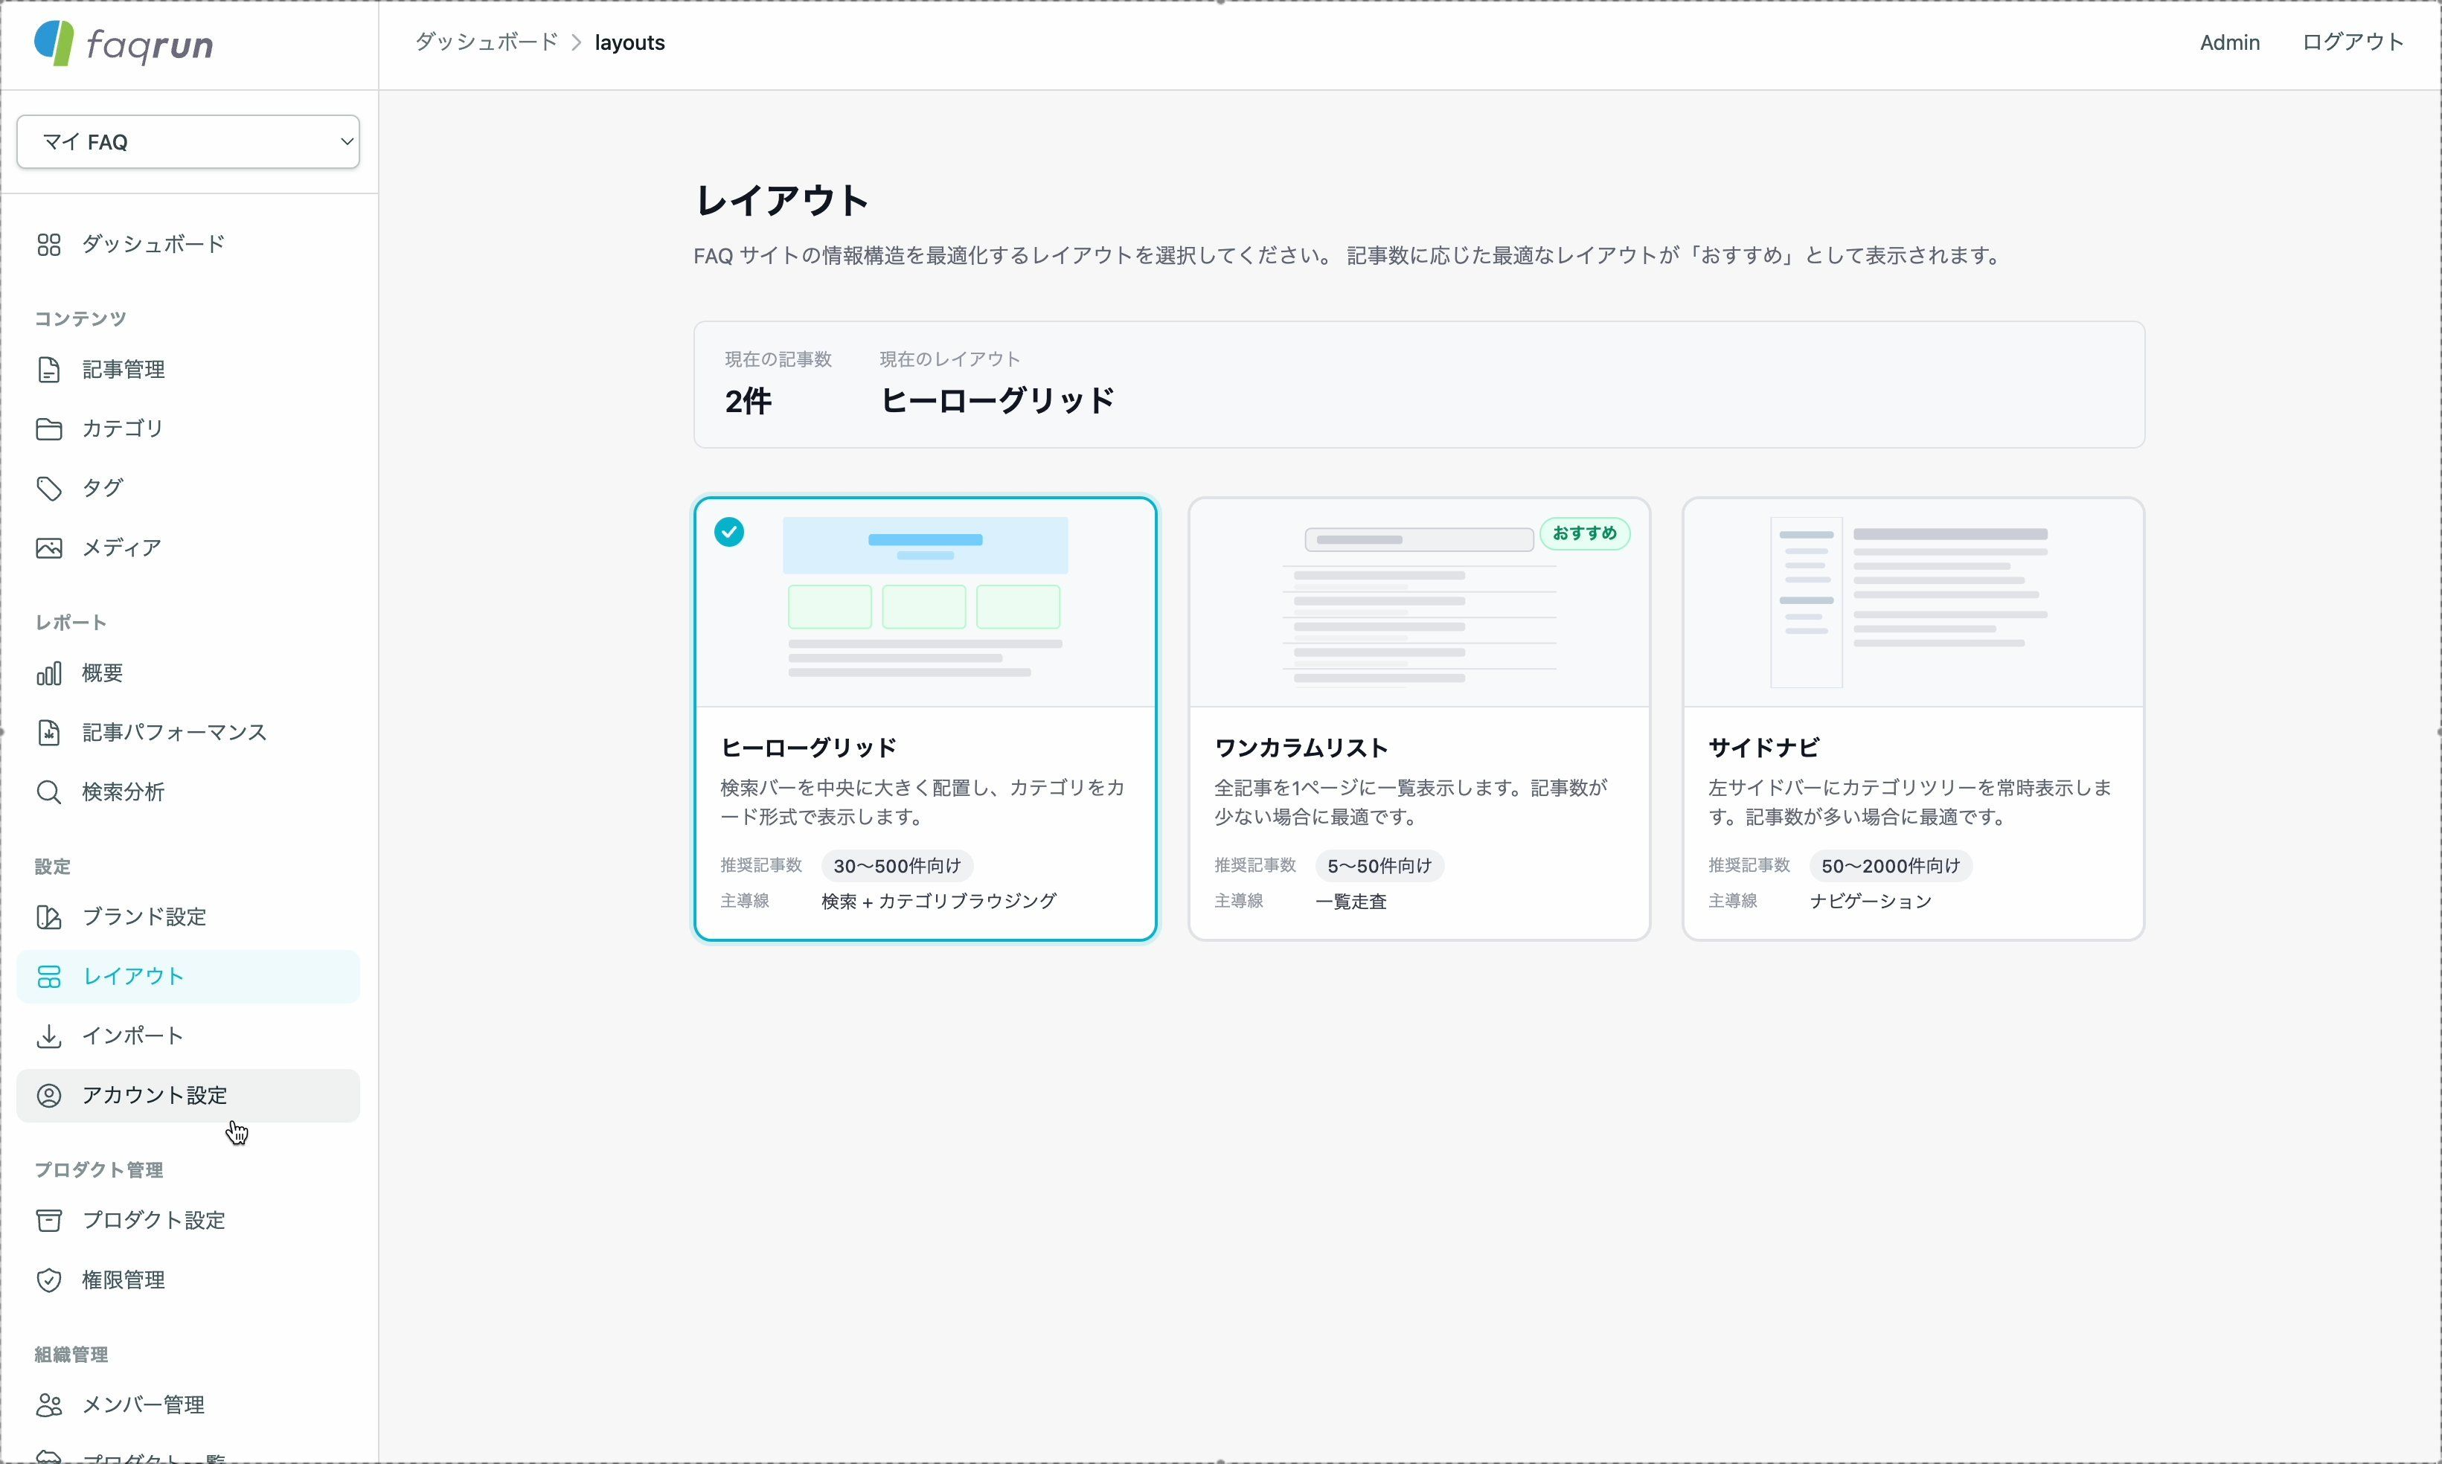Click the ナビゲーション text in サイドナビ card

[1871, 902]
